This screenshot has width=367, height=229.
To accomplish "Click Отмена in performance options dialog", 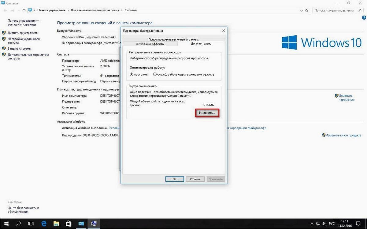I will 195,179.
